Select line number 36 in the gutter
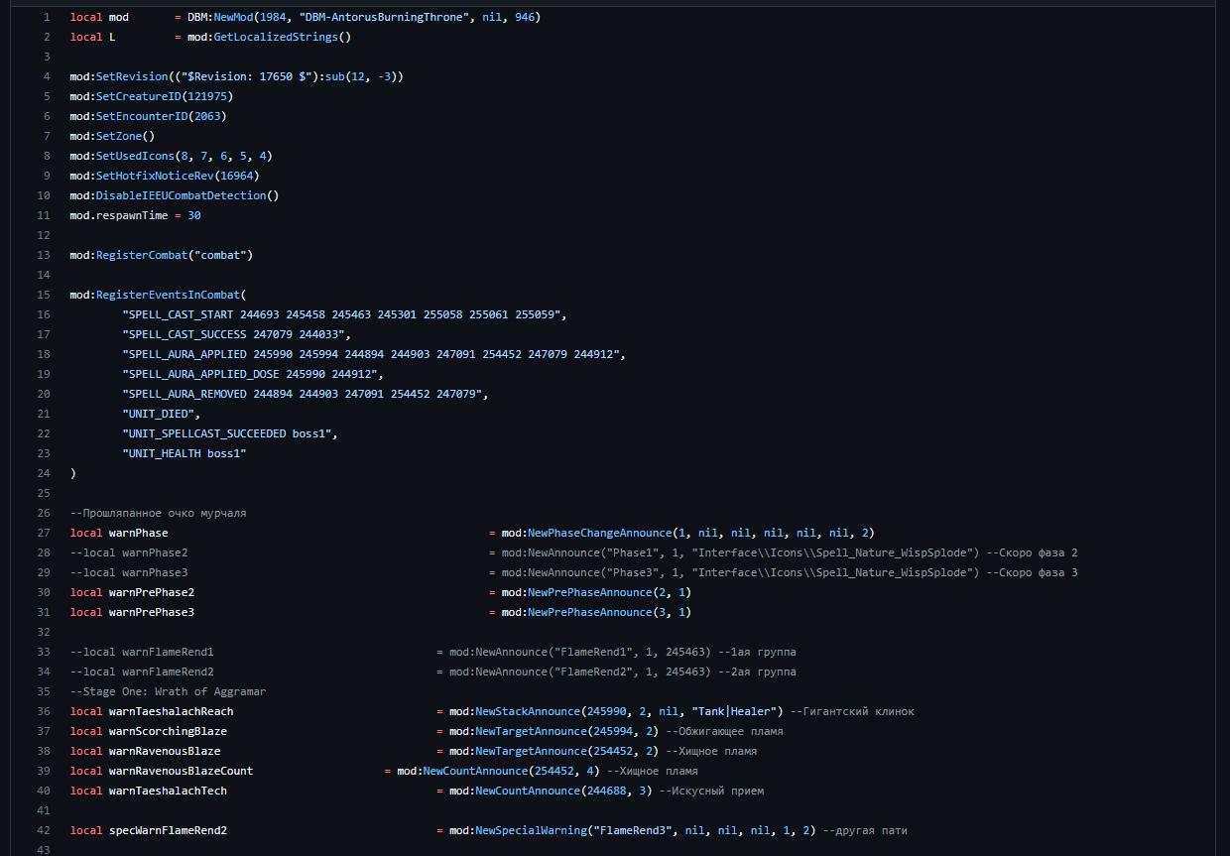Screen dimensions: 1230x856 tap(43, 711)
